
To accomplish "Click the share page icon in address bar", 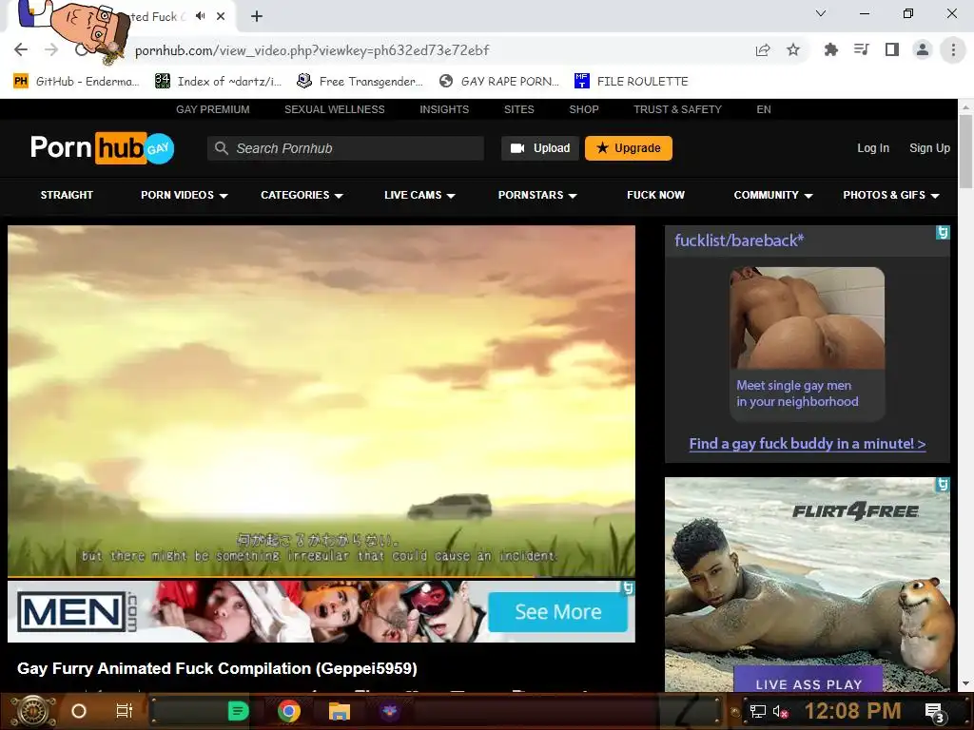I will pos(763,50).
